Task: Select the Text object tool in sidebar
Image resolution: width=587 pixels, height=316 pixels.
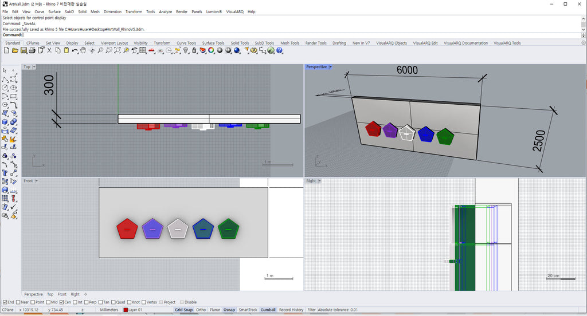Action: (5, 172)
